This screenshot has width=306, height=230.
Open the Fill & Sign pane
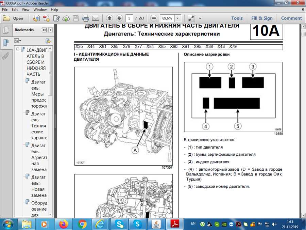[x=262, y=18]
